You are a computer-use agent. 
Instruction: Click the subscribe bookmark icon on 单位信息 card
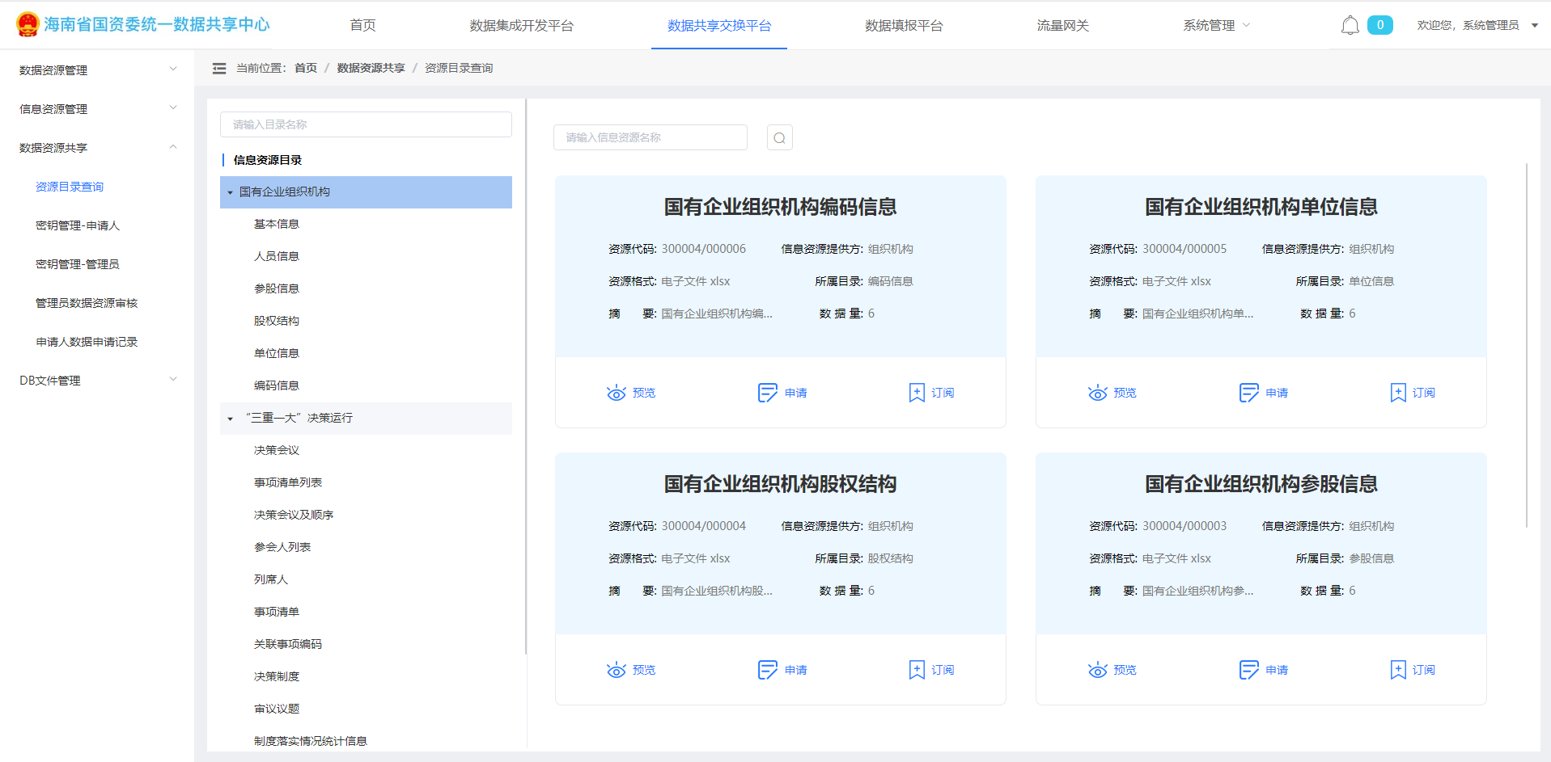coord(1398,393)
